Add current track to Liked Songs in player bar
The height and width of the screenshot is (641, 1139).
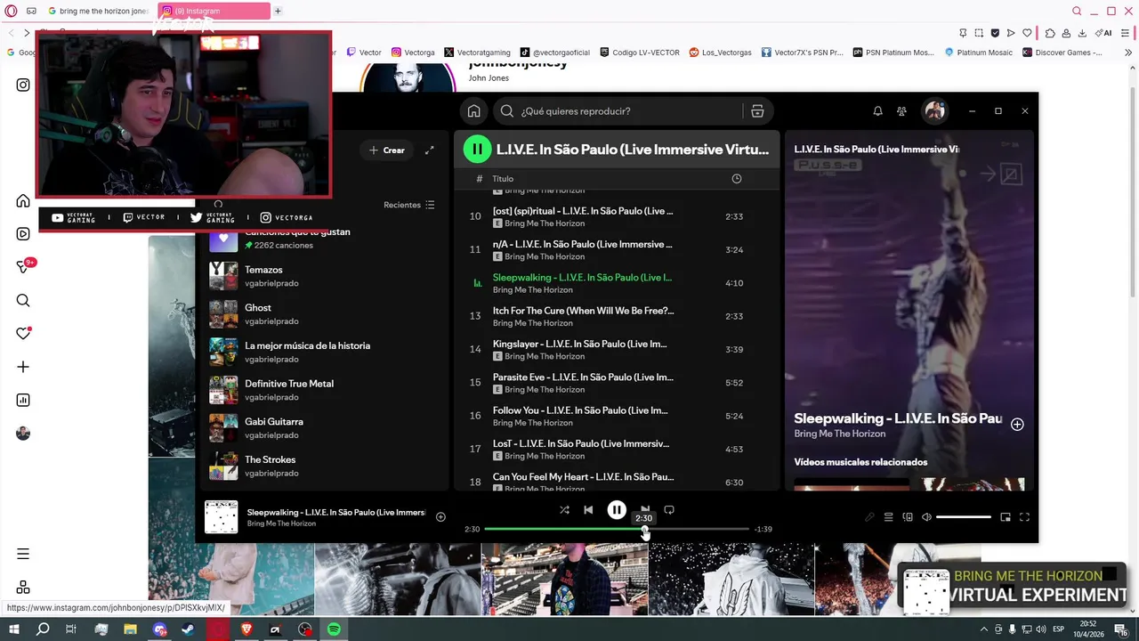[x=440, y=517]
